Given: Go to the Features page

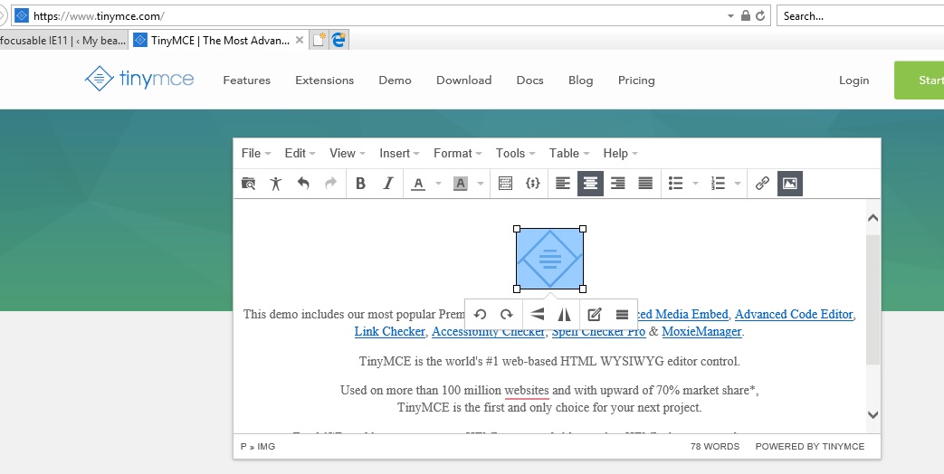Looking at the screenshot, I should tap(247, 80).
